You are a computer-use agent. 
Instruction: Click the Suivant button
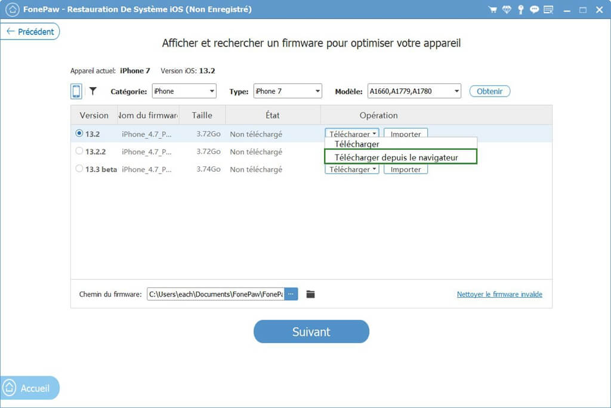pos(311,332)
